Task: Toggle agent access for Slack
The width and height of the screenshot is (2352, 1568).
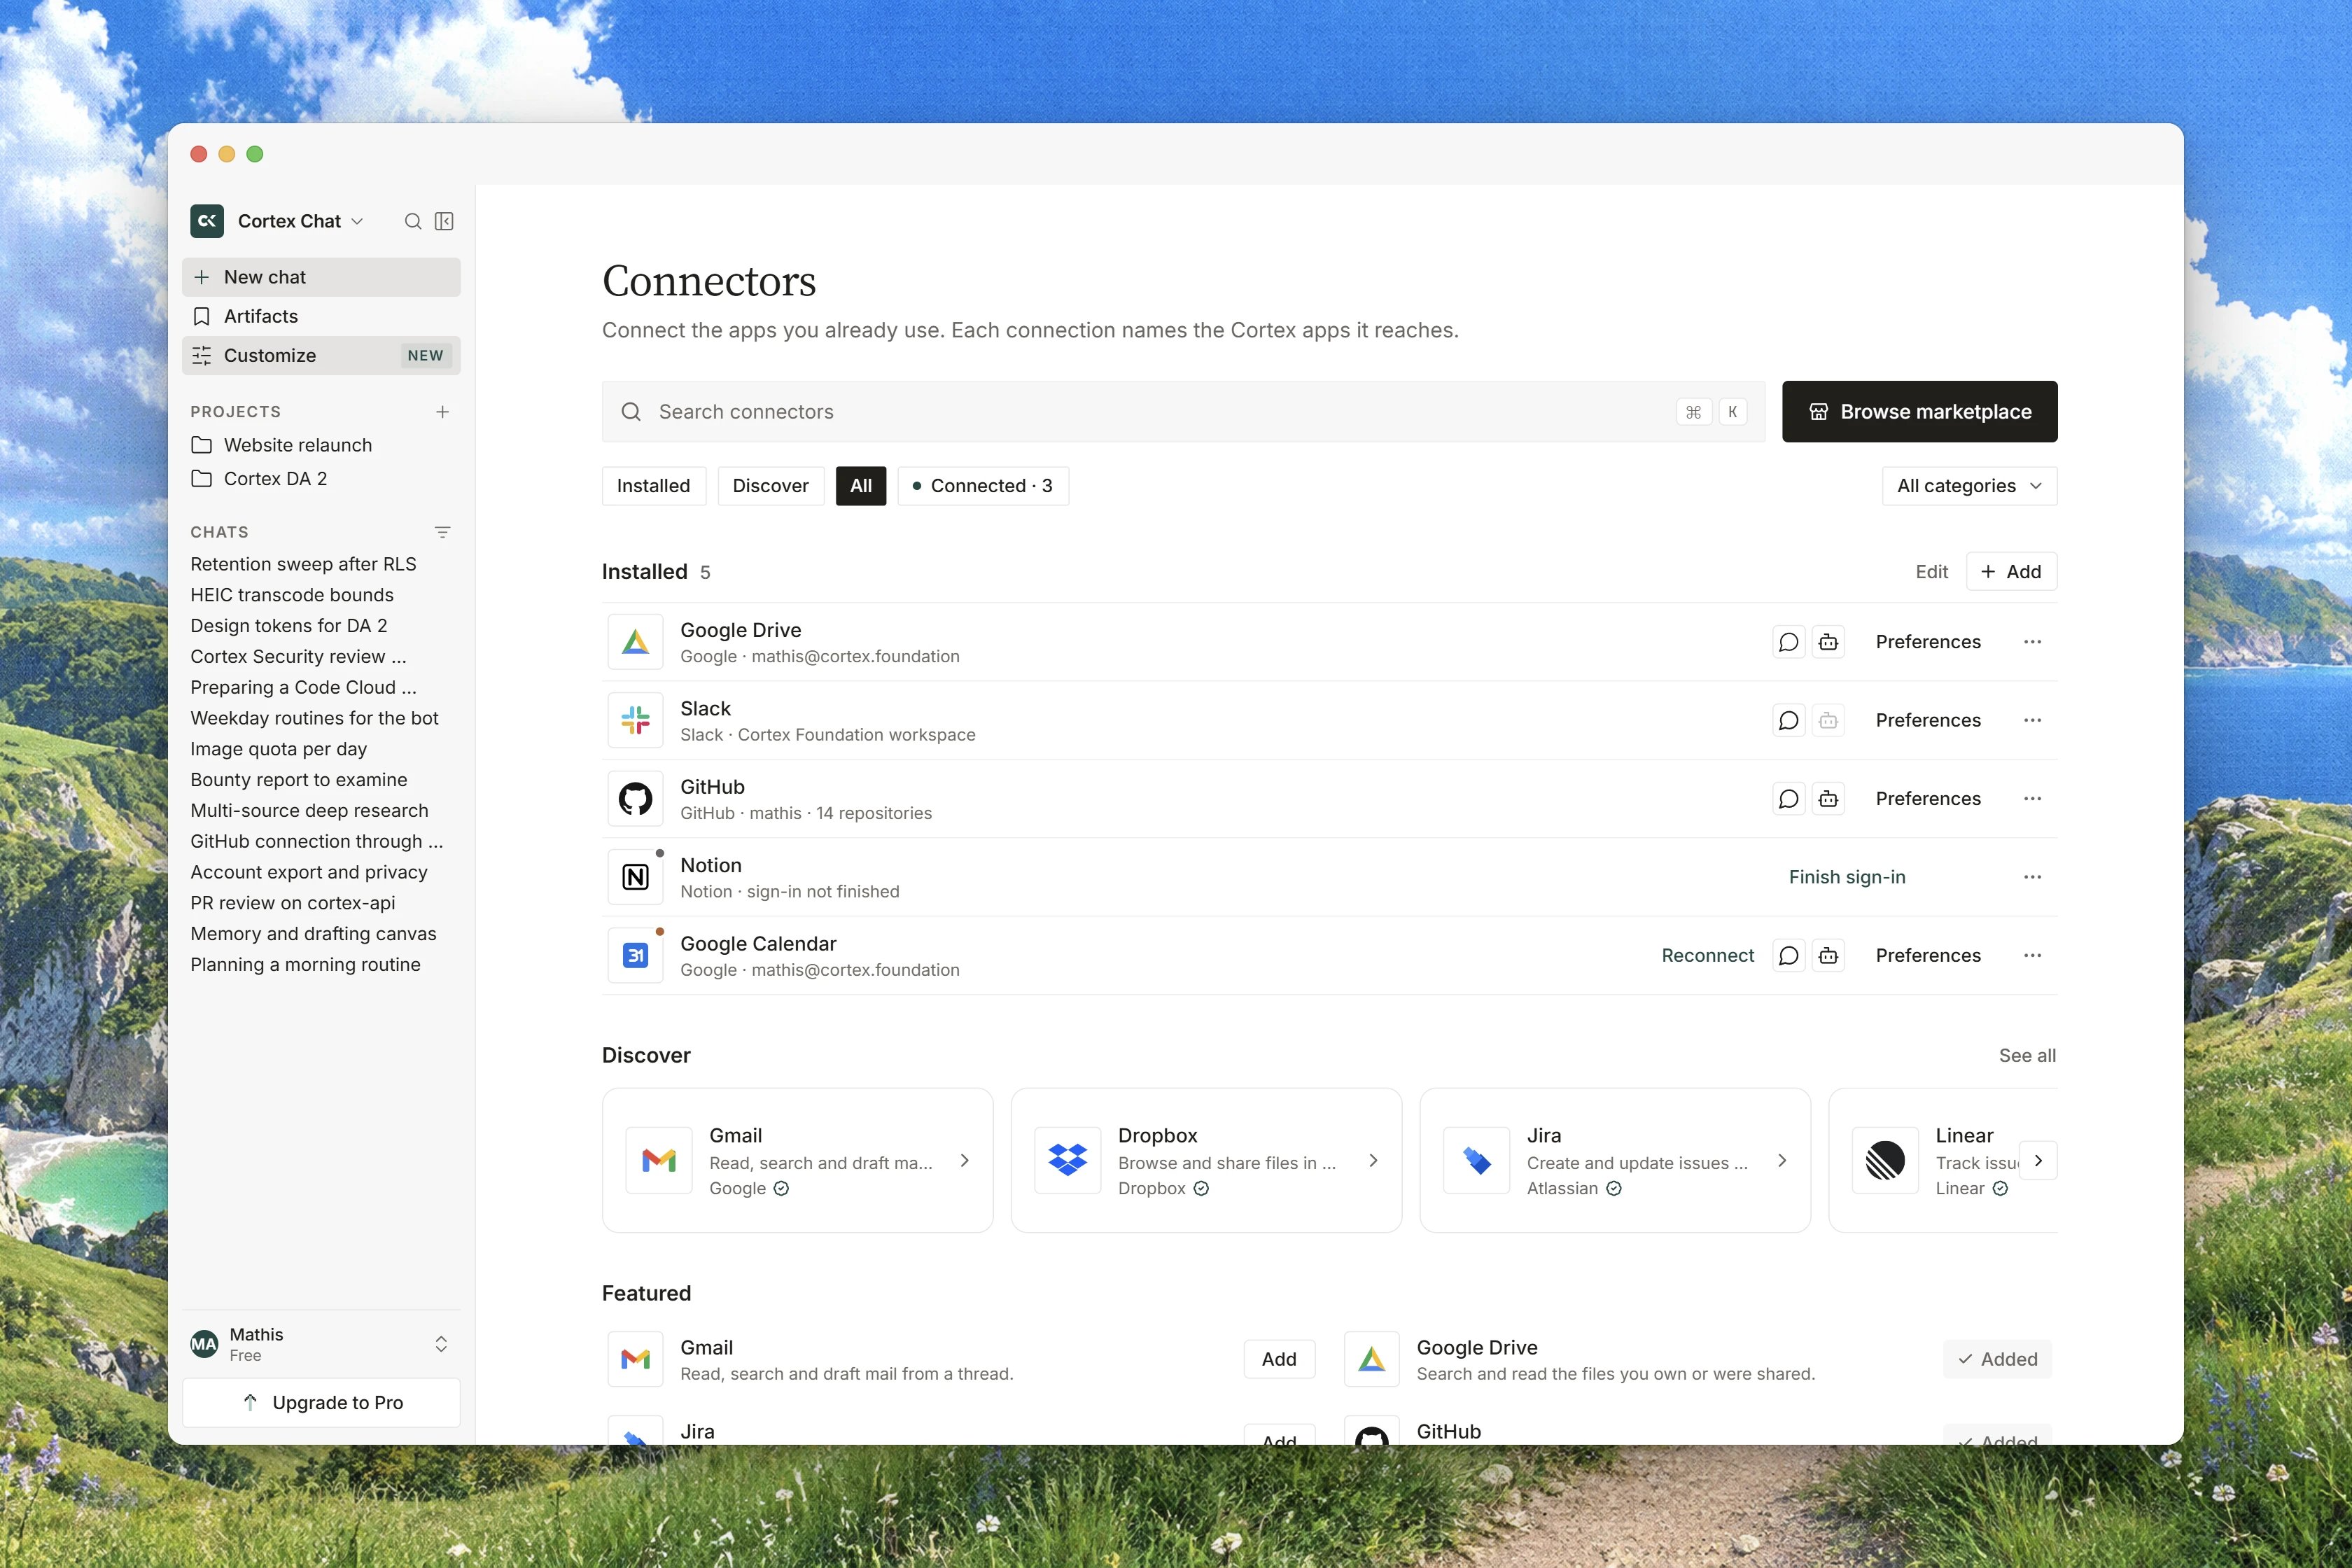Action: coord(1828,720)
